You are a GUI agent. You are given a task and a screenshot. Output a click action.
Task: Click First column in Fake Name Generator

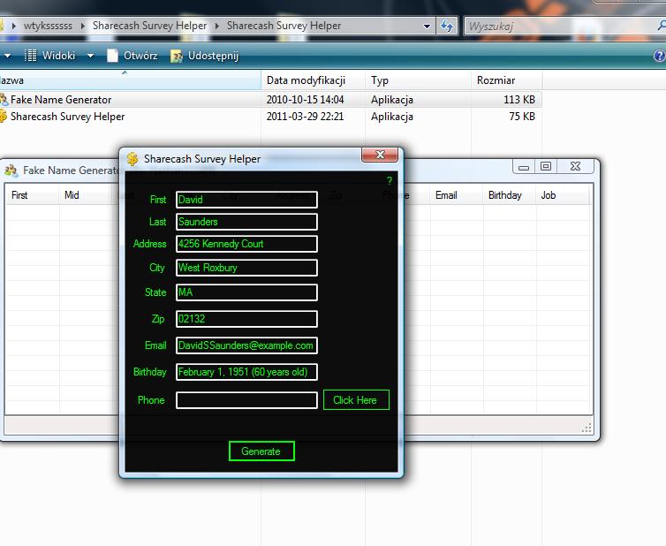point(33,195)
